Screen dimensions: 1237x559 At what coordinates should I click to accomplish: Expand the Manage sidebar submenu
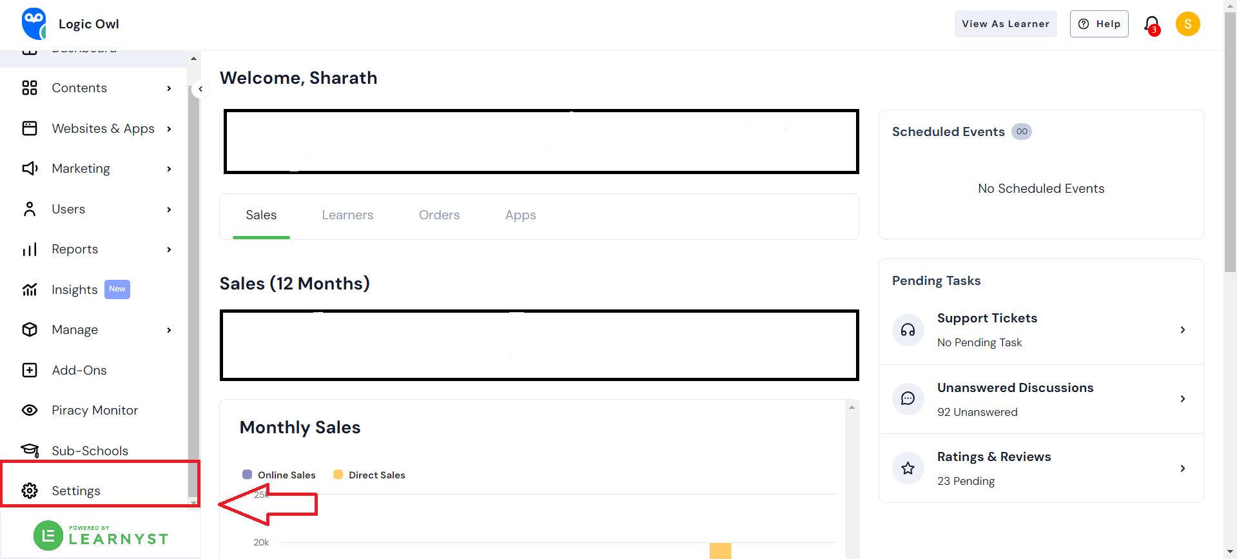click(x=169, y=329)
